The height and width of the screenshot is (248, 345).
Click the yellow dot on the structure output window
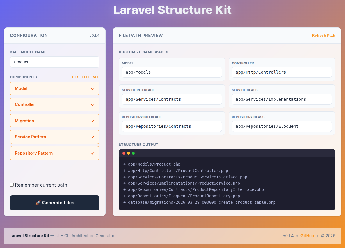coord(129,153)
